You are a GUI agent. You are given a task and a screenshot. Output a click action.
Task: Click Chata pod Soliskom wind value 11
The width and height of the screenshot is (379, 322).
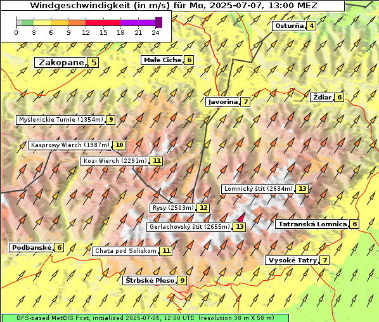pos(166,251)
